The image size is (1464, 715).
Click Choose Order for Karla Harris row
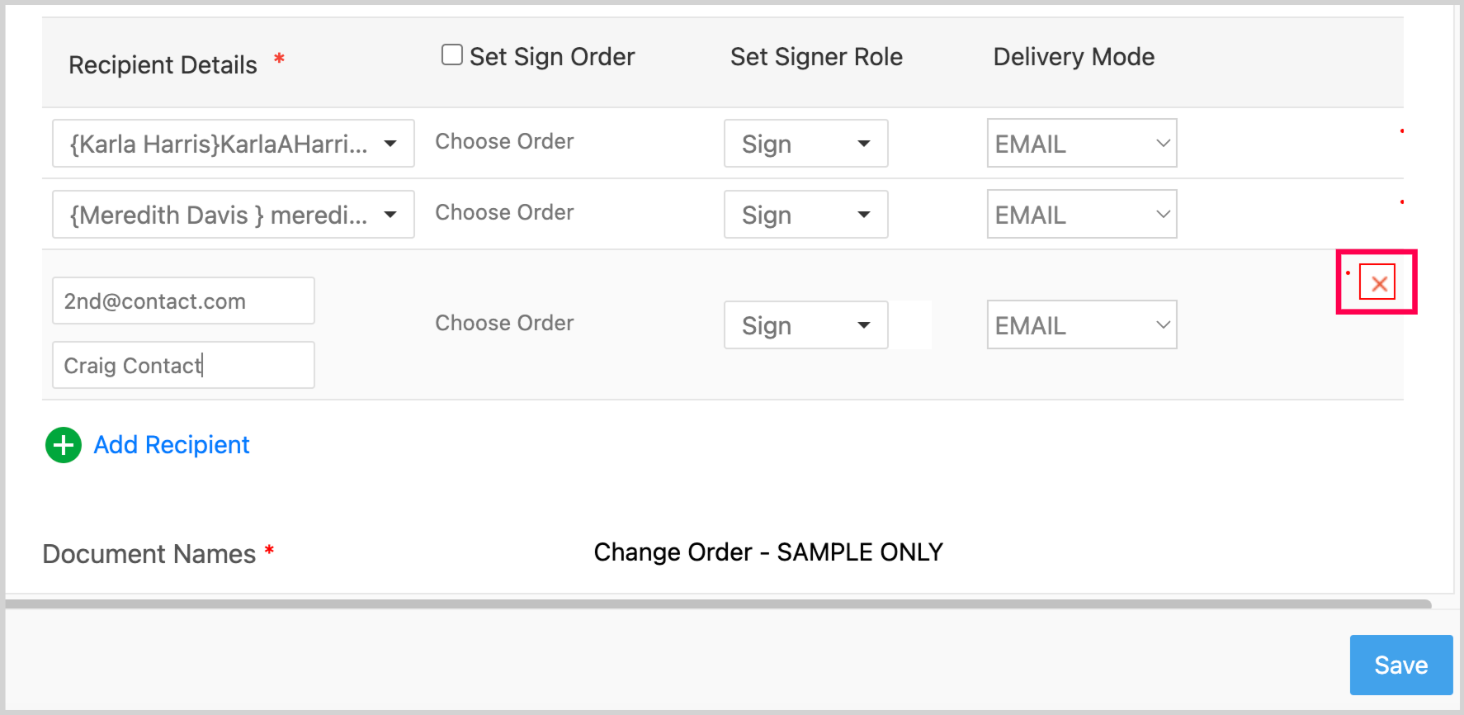coord(504,141)
